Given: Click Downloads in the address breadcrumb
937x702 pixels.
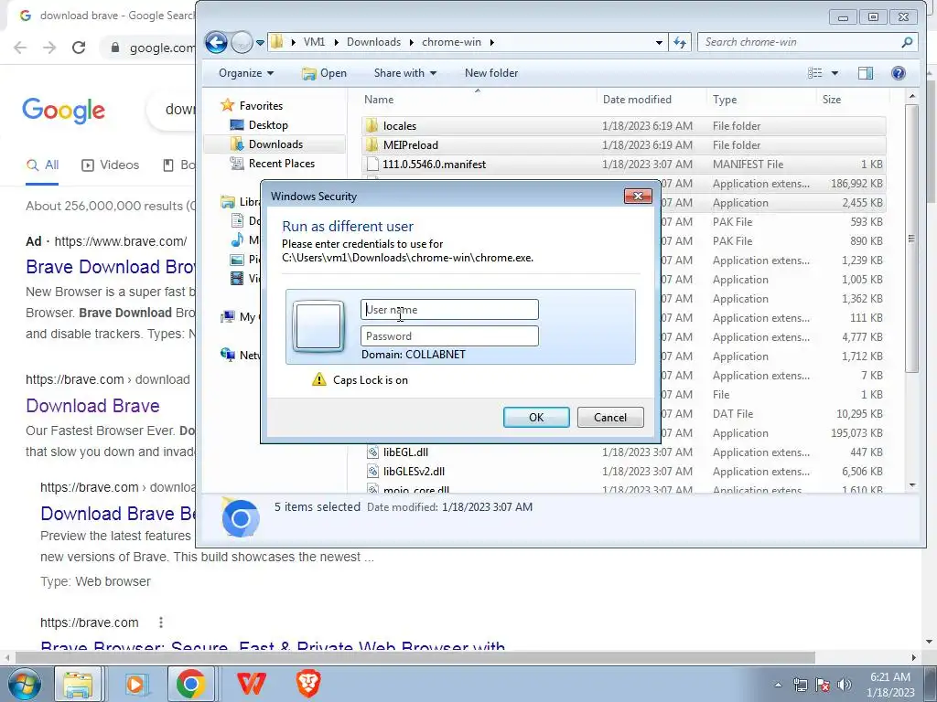Looking at the screenshot, I should [373, 42].
